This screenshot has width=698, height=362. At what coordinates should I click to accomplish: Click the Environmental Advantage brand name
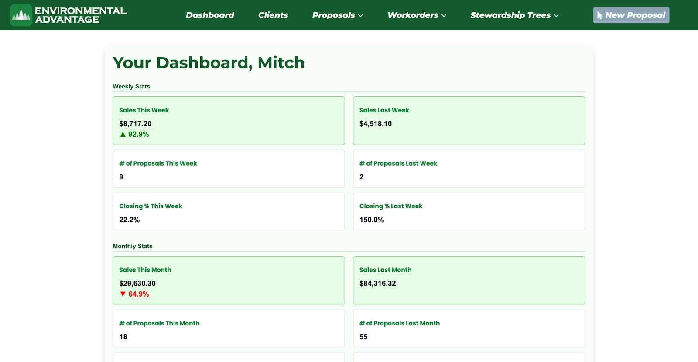point(80,15)
